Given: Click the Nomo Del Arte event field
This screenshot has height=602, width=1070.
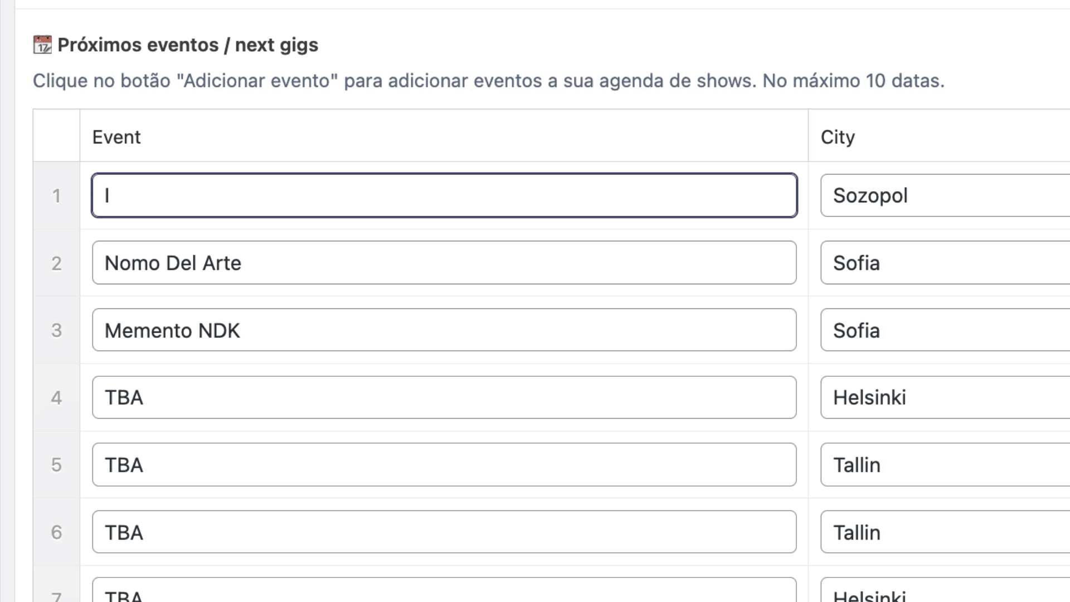Looking at the screenshot, I should tap(444, 263).
